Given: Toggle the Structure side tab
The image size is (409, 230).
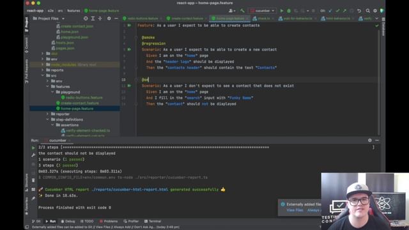Looking at the screenshot, I should tap(26, 183).
